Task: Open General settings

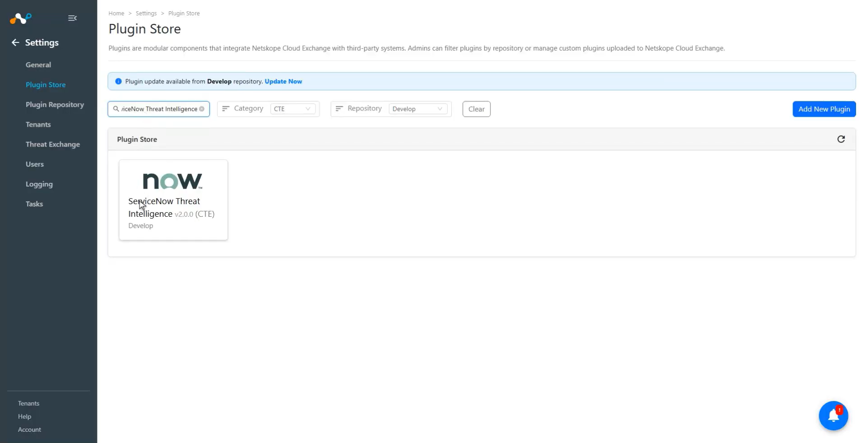Action: tap(38, 65)
